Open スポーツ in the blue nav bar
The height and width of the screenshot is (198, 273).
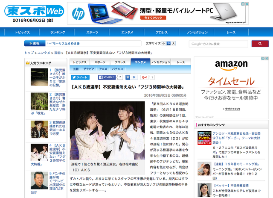coord(92,33)
